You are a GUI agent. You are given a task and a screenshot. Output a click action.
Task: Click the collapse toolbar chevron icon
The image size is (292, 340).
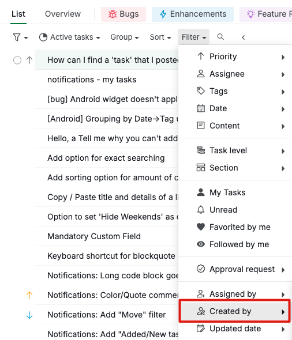243,37
